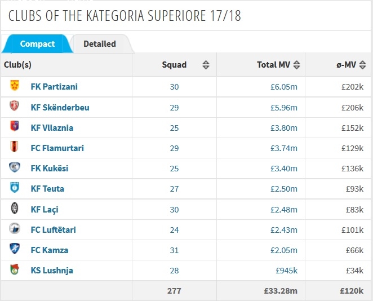Click the Club(s) column header
Screen dimensions: 373x301
pyautogui.click(x=17, y=65)
